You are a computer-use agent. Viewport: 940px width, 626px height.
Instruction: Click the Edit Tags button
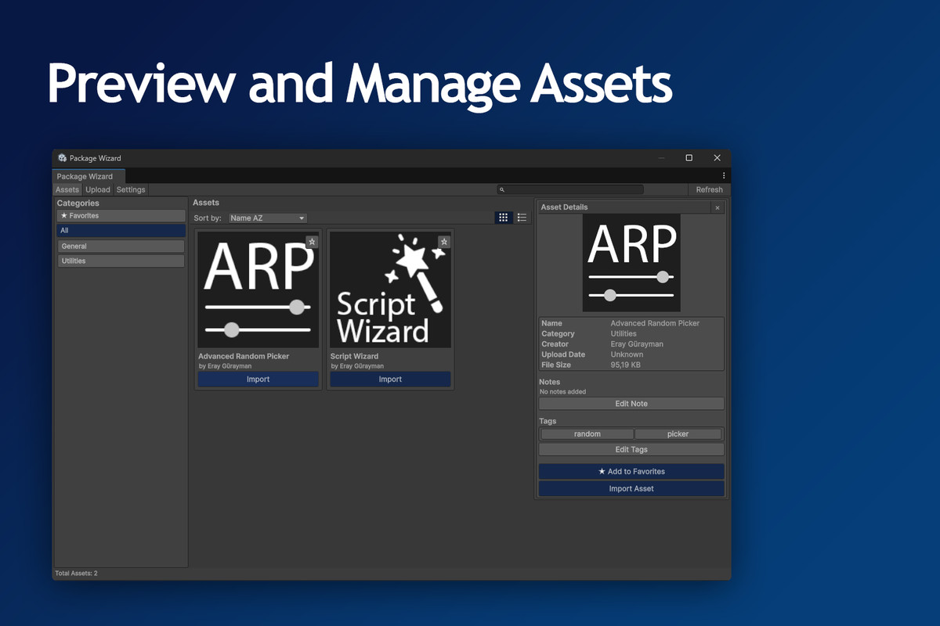(631, 450)
